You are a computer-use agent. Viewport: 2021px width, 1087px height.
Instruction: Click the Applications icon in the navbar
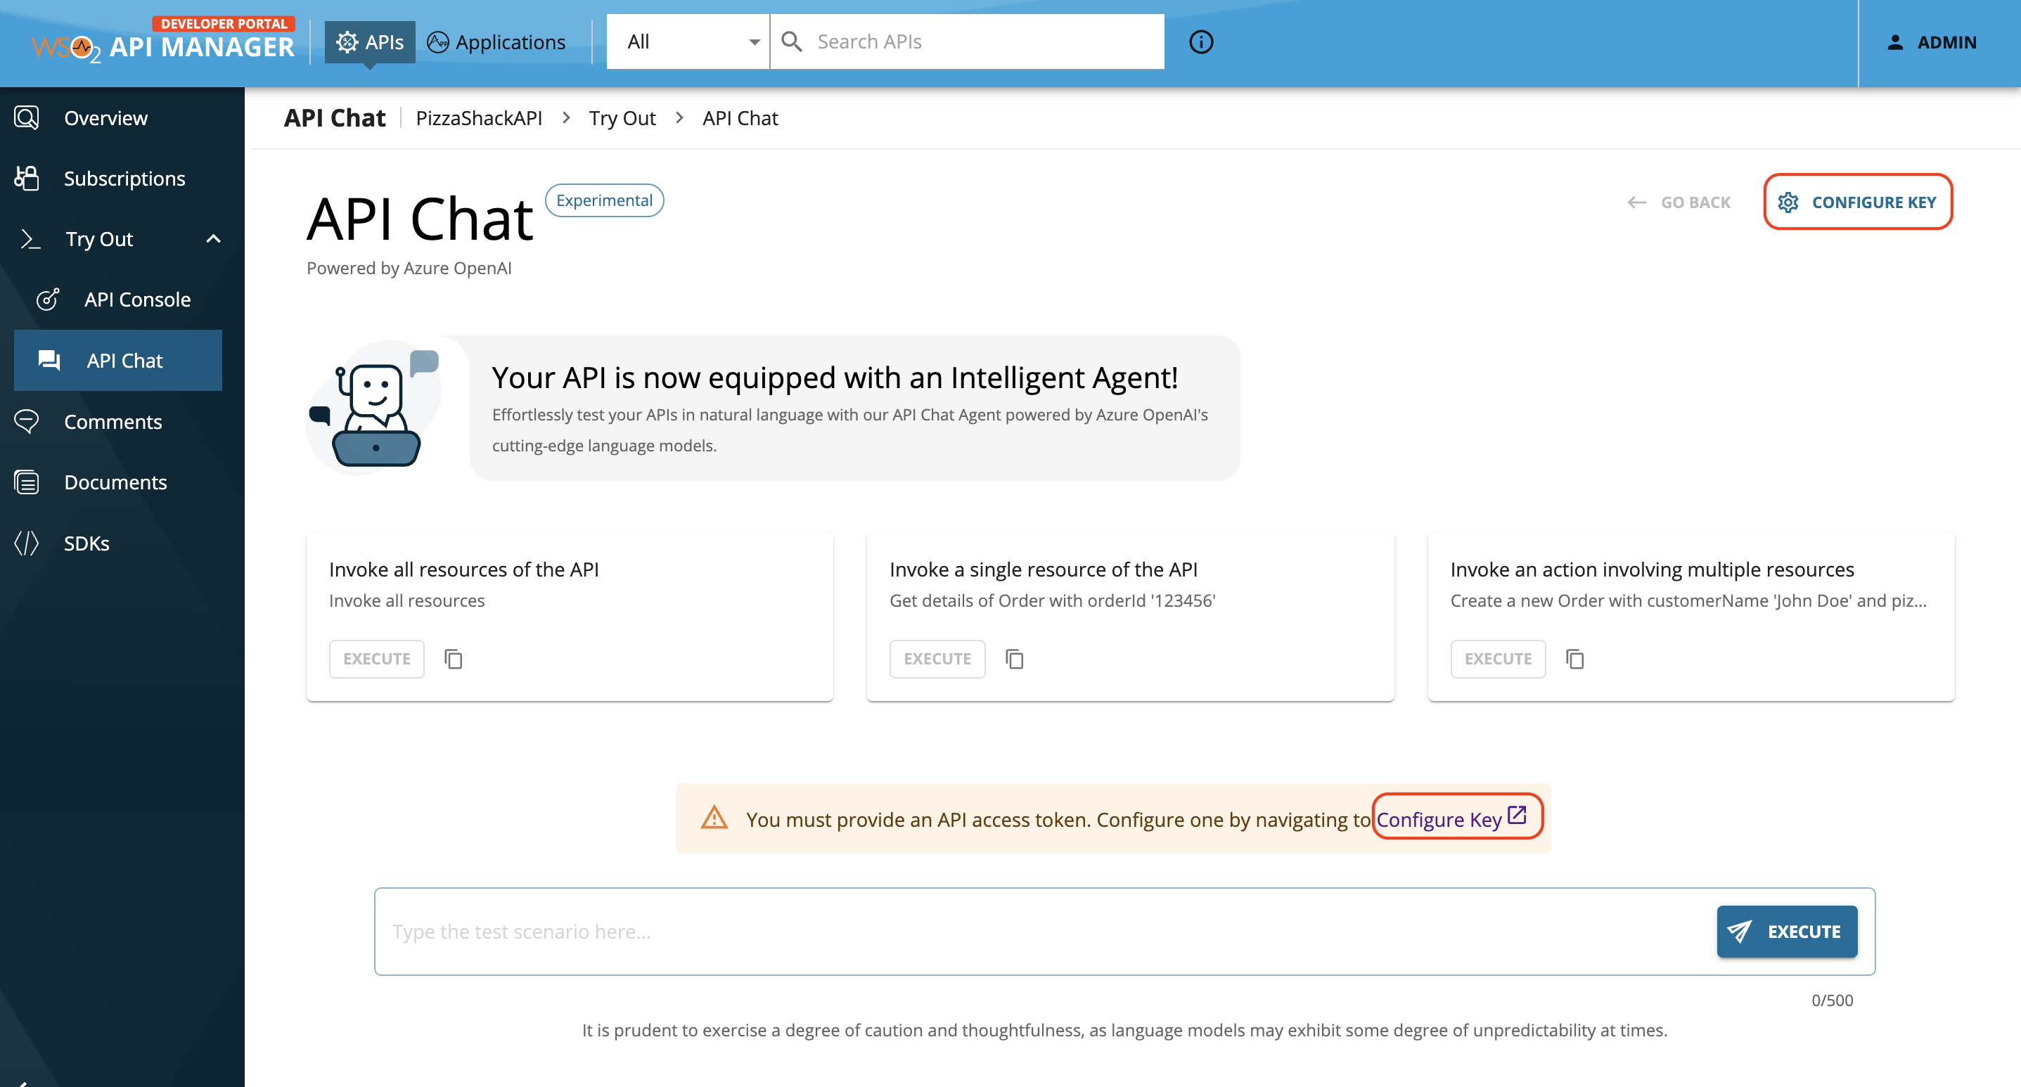coord(439,42)
